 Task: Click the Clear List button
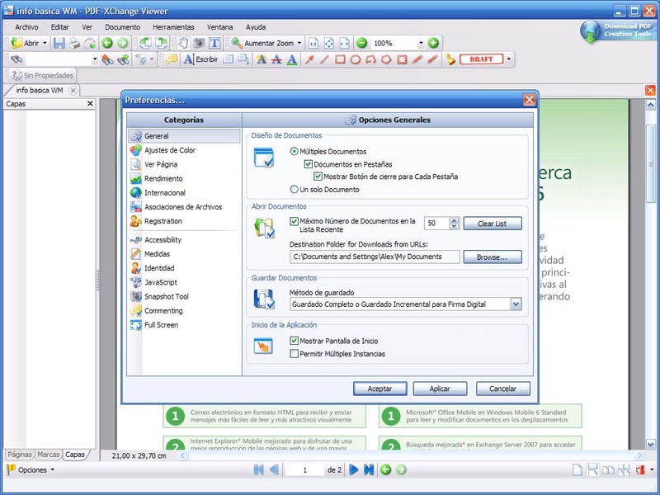coord(493,224)
